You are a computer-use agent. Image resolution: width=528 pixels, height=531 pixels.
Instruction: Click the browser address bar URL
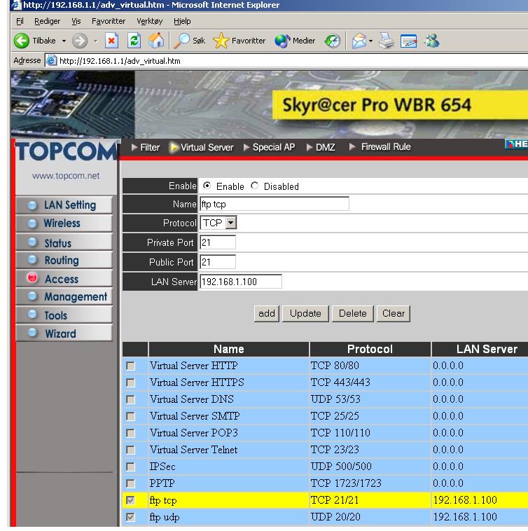click(x=120, y=61)
